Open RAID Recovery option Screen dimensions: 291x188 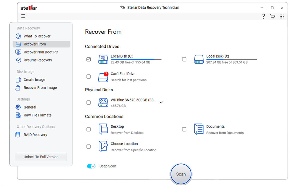click(41, 135)
